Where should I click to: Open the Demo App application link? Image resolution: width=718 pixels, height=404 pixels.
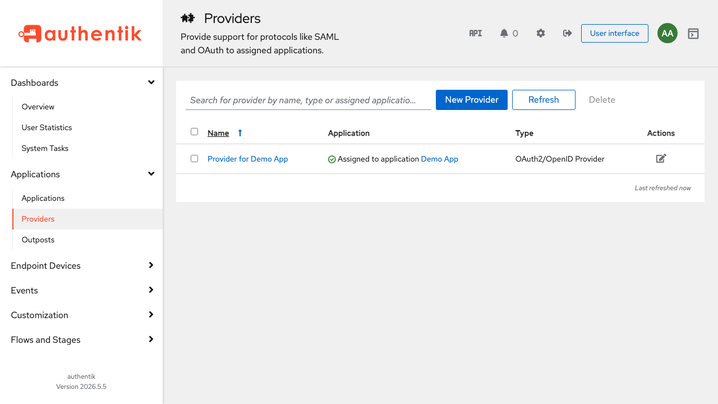[440, 159]
